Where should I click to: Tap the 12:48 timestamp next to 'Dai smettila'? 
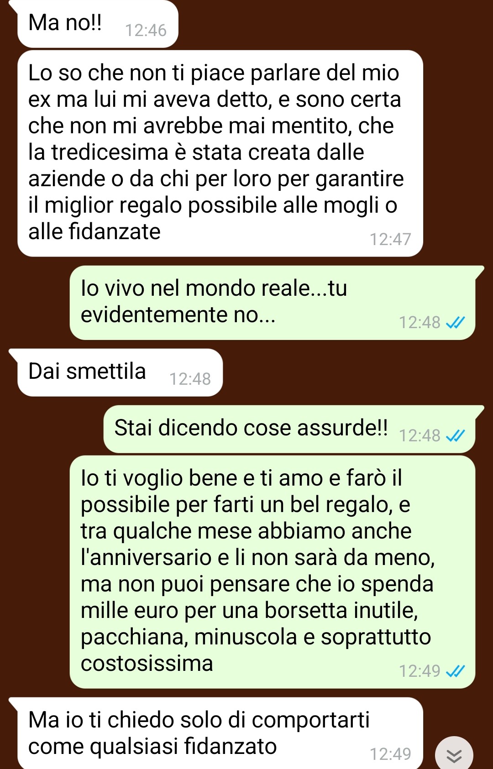coord(190,379)
